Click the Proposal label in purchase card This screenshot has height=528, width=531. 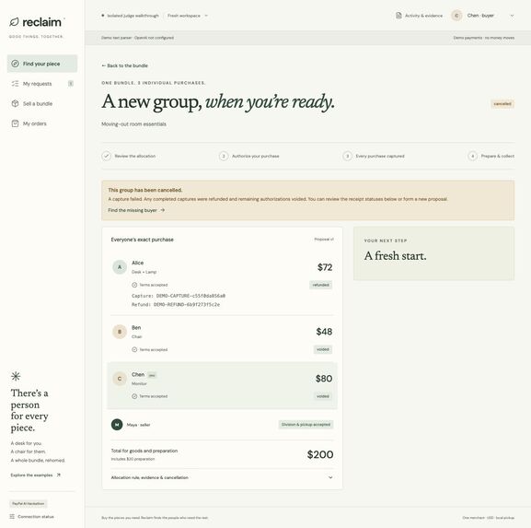click(324, 239)
